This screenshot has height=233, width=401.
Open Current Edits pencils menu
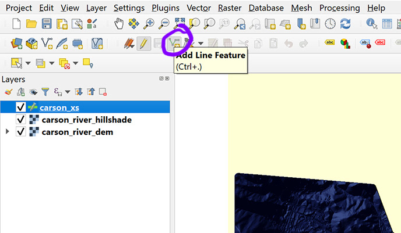click(x=129, y=44)
